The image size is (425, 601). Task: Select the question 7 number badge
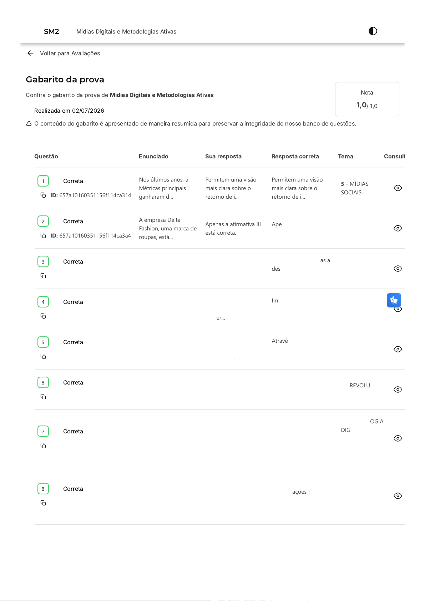point(43,431)
